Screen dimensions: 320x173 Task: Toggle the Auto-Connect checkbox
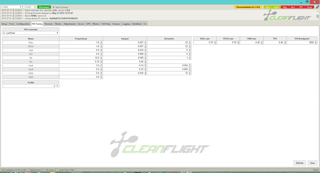(x=54, y=7)
